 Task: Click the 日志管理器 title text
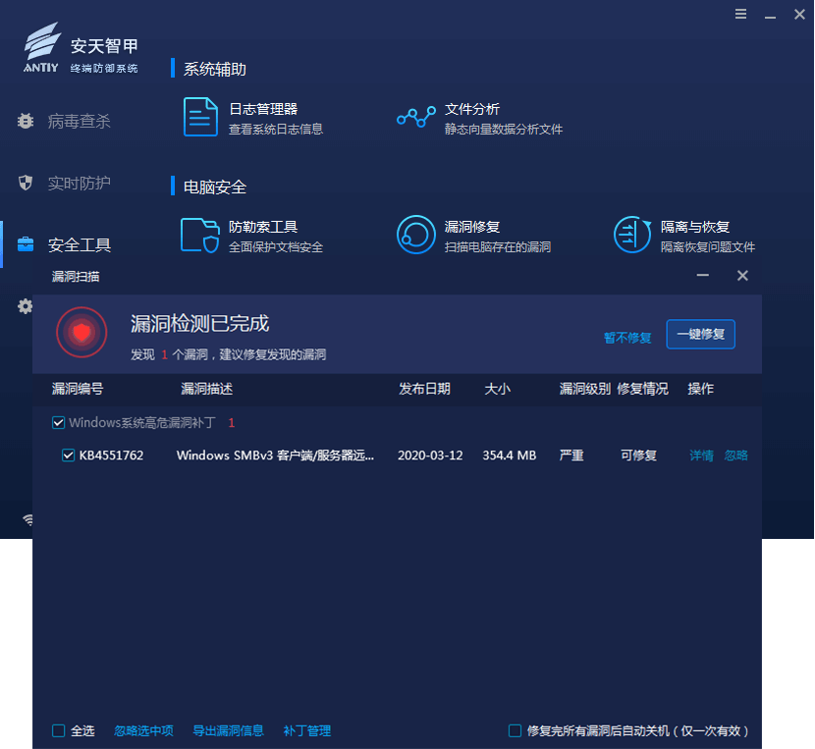263,109
